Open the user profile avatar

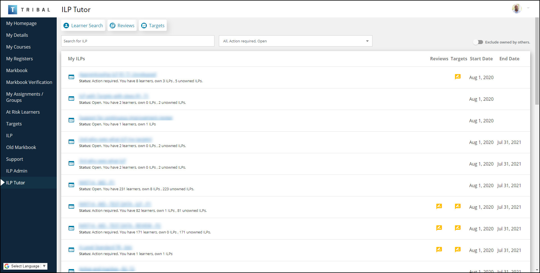(516, 9)
